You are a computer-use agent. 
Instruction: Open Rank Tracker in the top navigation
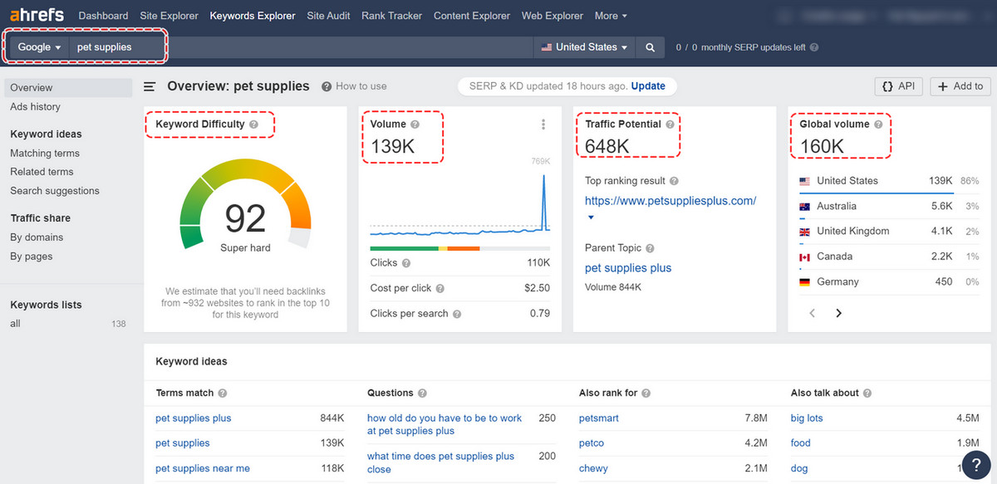coord(391,16)
